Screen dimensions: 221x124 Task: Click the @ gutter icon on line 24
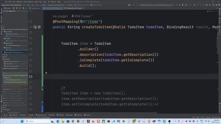[x=39, y=27]
